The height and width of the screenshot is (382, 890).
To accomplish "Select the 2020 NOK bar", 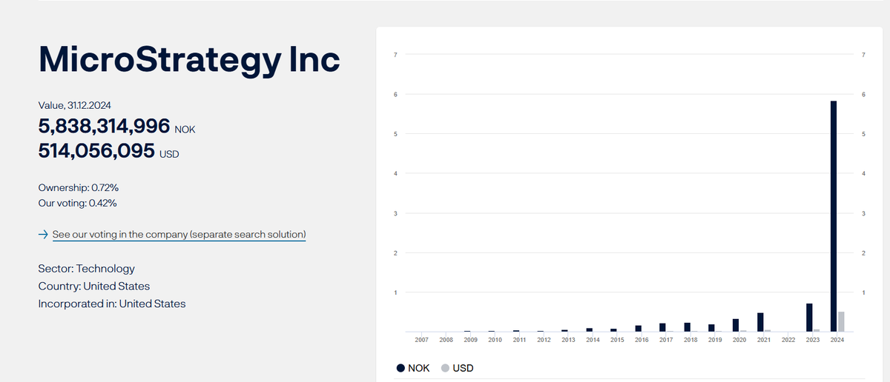I will [736, 325].
